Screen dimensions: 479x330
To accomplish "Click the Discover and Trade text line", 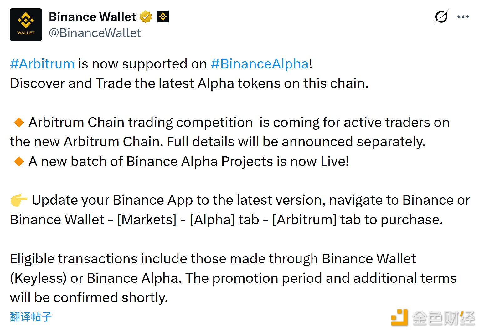I will (x=189, y=83).
